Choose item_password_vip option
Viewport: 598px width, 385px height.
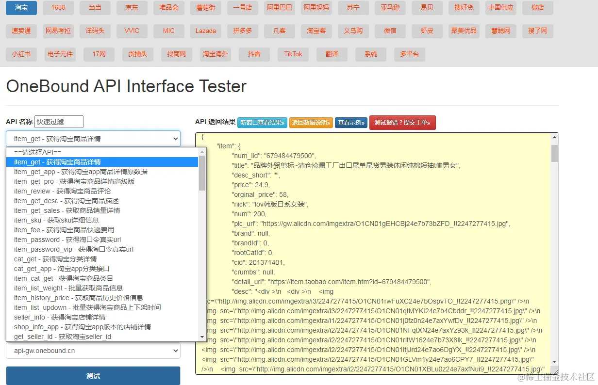coord(102,249)
